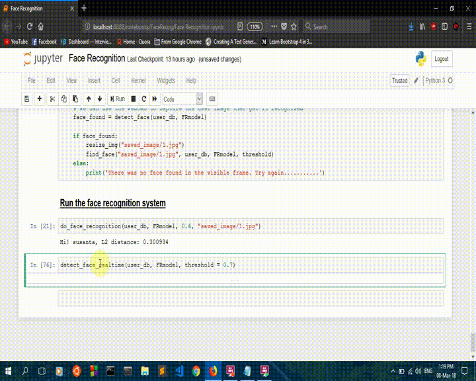Viewport: 476px width, 381px height.
Task: Open Google Chrome from taskbar
Action: coord(196,371)
